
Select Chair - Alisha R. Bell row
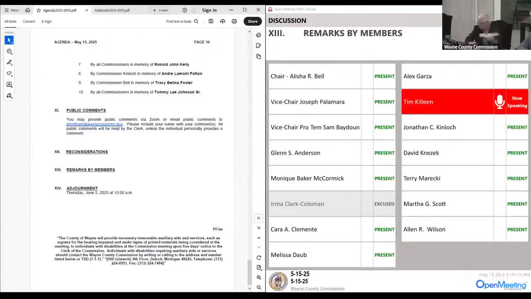pyautogui.click(x=332, y=76)
